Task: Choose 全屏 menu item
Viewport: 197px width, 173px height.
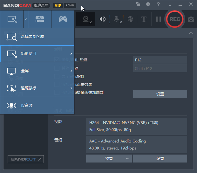Action: point(37,71)
